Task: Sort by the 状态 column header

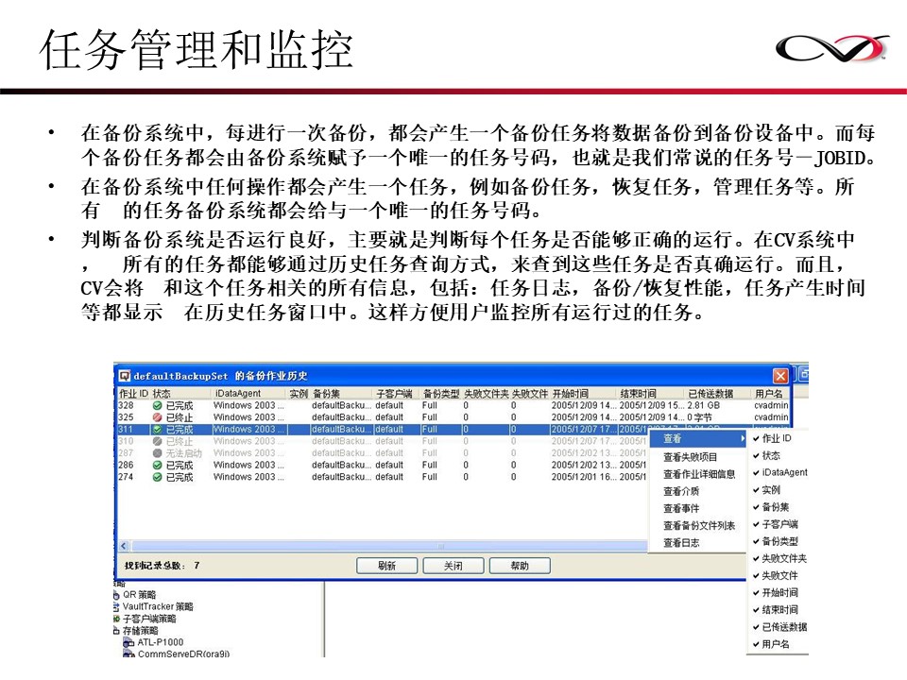Action: [180, 394]
